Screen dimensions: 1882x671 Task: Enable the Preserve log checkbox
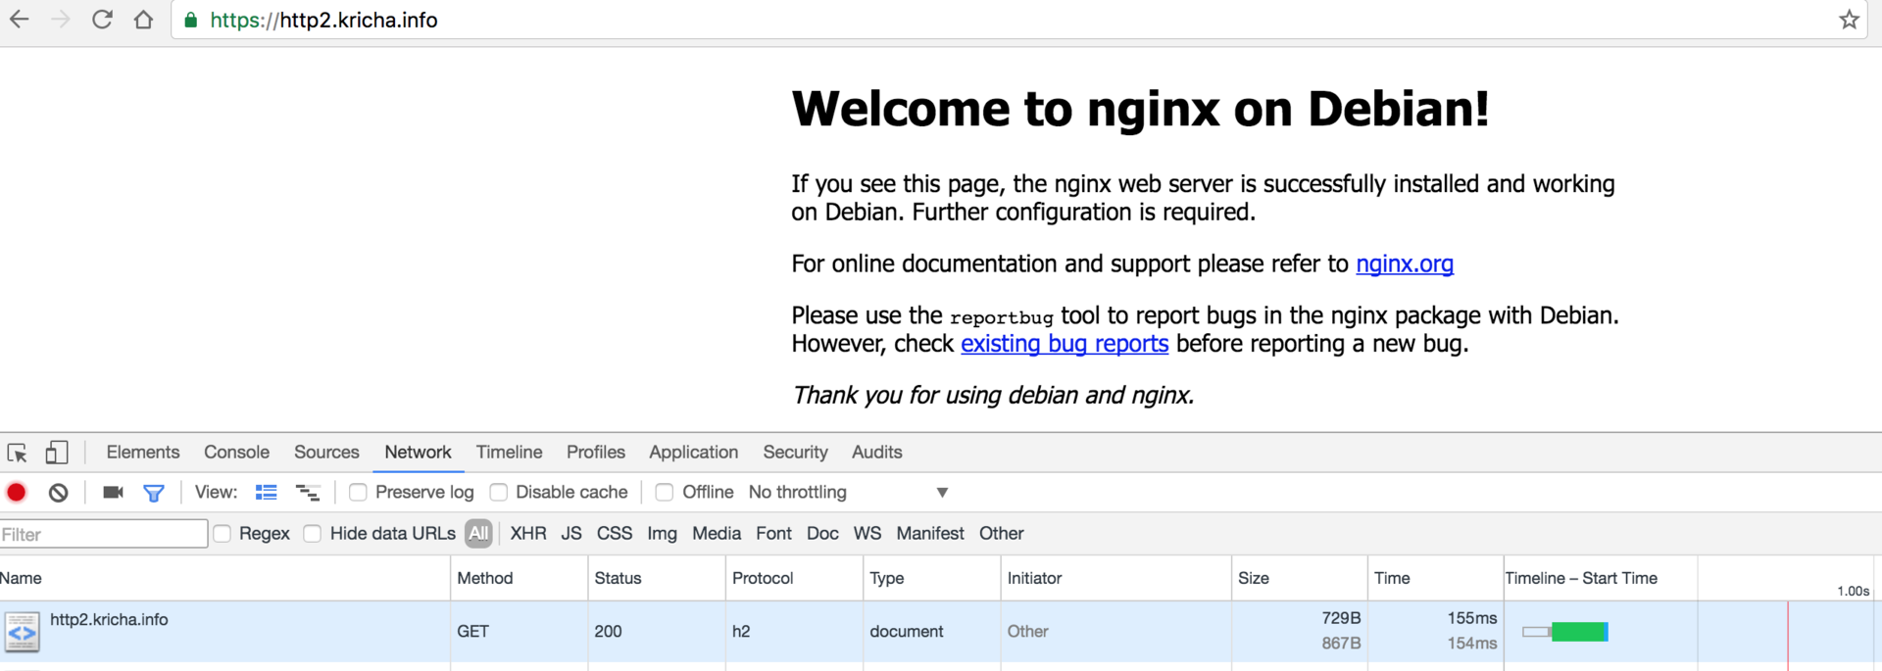[x=359, y=493]
